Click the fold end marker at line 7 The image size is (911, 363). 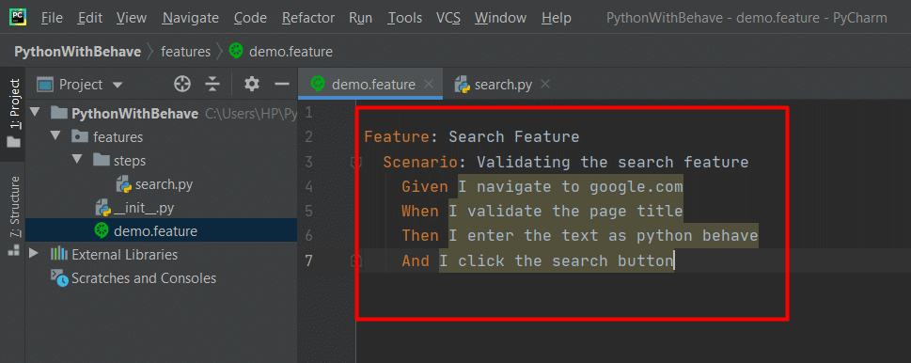(x=356, y=260)
